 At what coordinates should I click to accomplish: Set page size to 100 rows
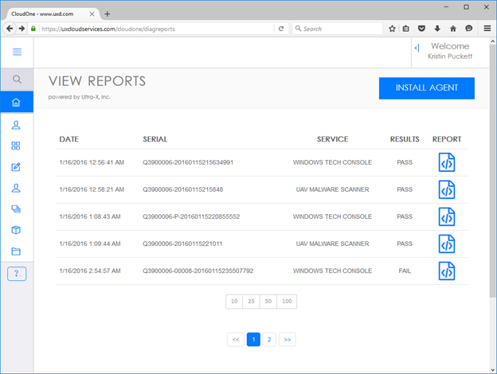(x=287, y=302)
